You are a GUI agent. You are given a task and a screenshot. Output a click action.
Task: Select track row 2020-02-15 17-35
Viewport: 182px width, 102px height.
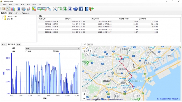pos(98,24)
